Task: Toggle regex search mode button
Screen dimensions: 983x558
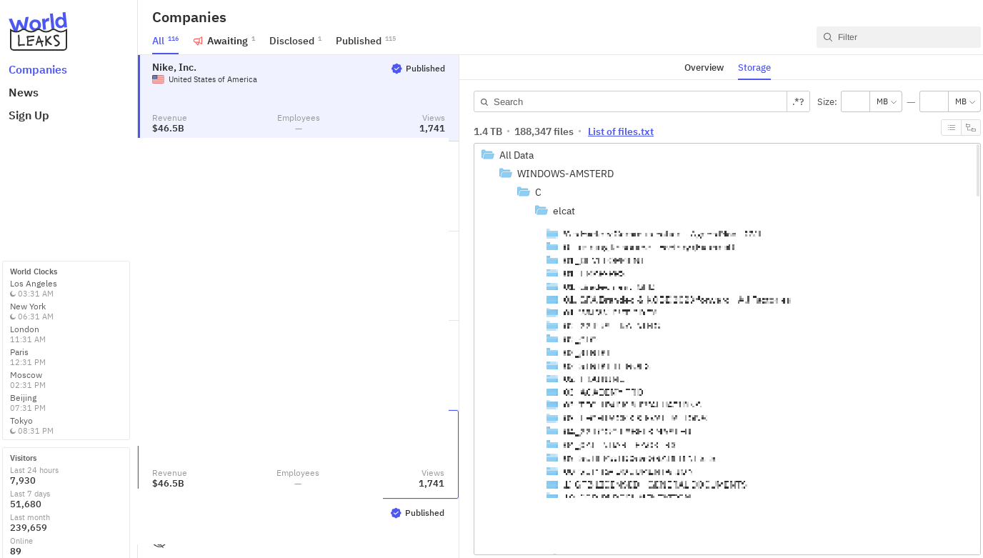Action: click(799, 101)
